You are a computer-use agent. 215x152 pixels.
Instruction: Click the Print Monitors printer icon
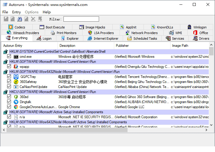53,33
